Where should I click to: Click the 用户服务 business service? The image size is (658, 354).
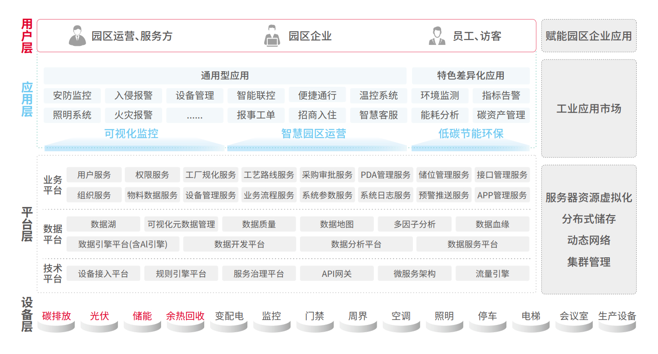pyautogui.click(x=94, y=175)
